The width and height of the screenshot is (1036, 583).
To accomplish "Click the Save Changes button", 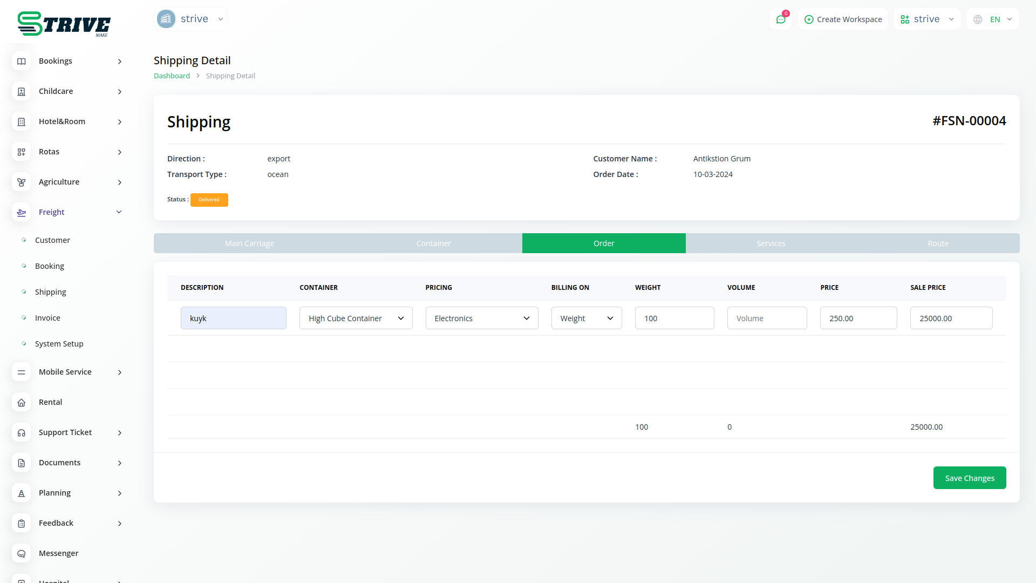I will (969, 478).
